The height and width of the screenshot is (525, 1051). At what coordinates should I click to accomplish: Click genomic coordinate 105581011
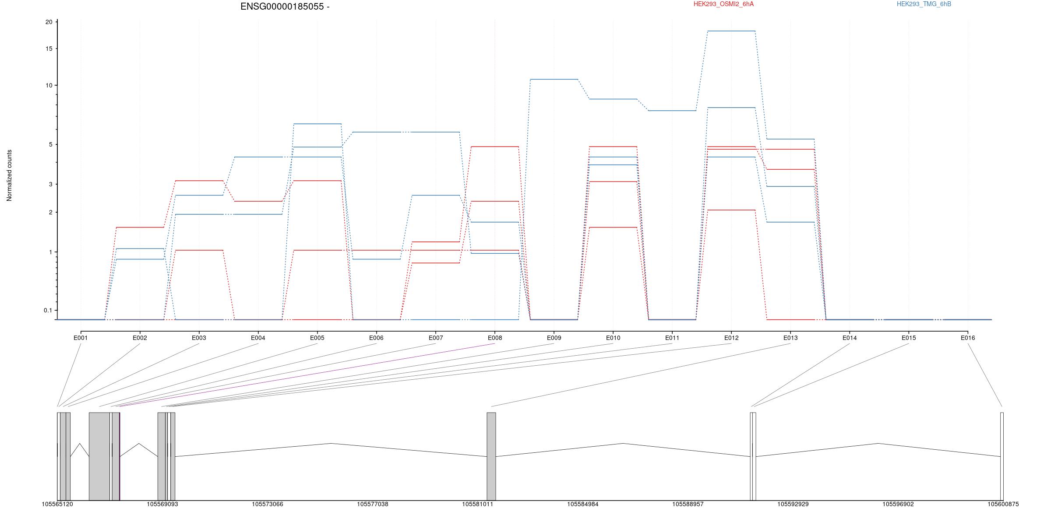pyautogui.click(x=478, y=504)
